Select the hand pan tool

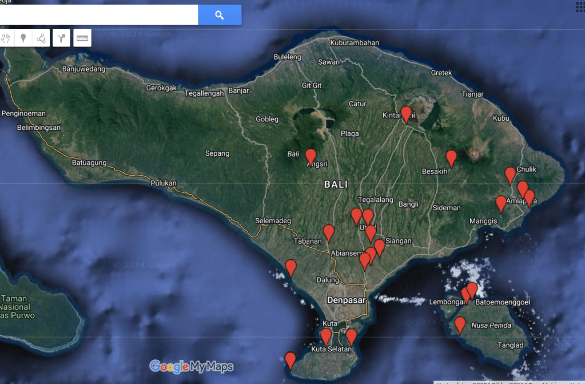point(6,38)
